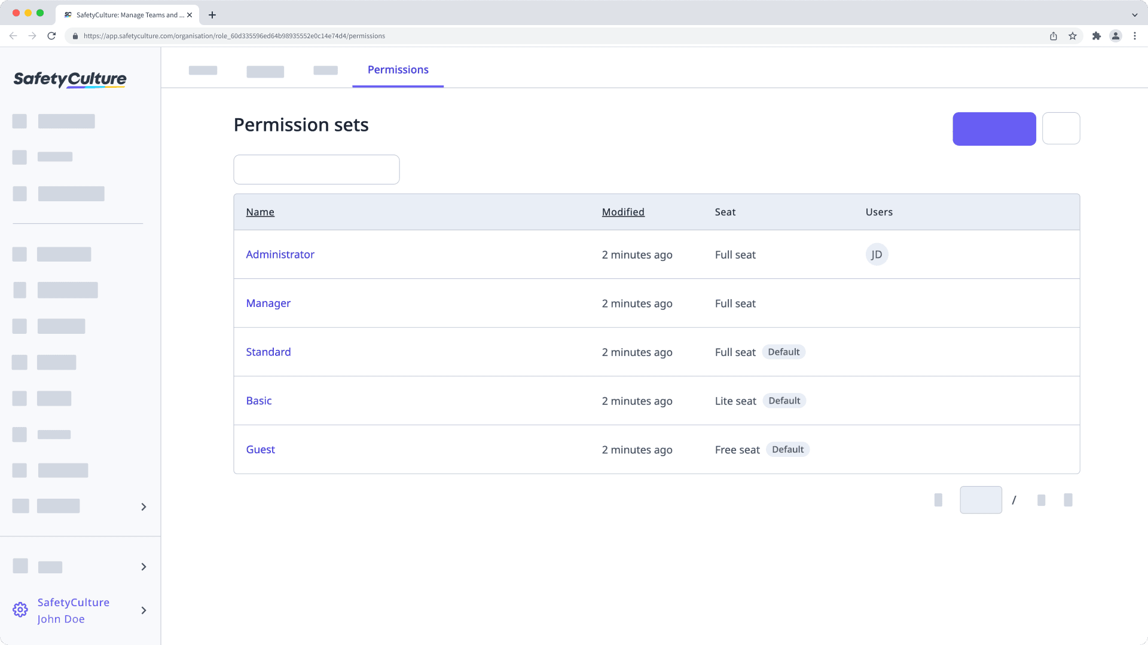Click the purple Create permission set button
1148x645 pixels.
994,128
